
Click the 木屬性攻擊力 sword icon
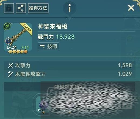[11, 74]
